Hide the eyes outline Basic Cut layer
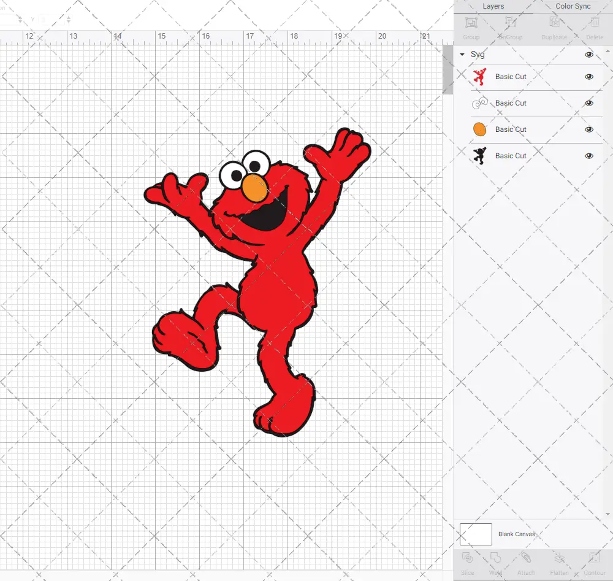Image resolution: width=613 pixels, height=581 pixels. tap(589, 103)
